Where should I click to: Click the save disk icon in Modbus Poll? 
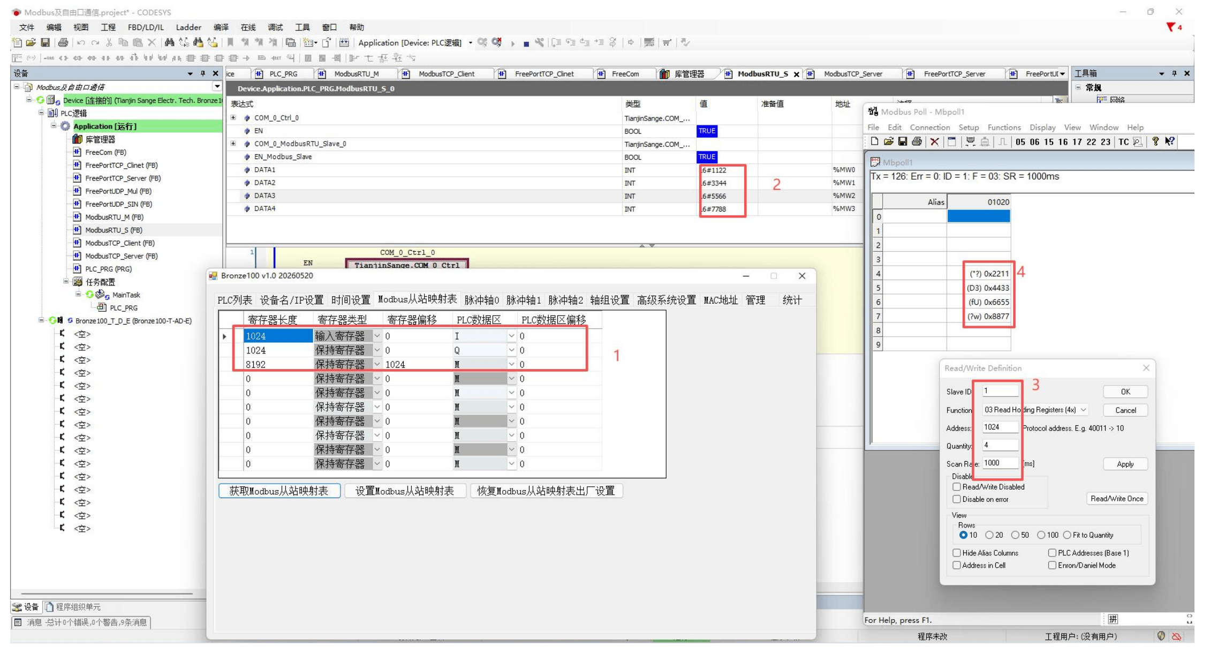[x=903, y=141]
